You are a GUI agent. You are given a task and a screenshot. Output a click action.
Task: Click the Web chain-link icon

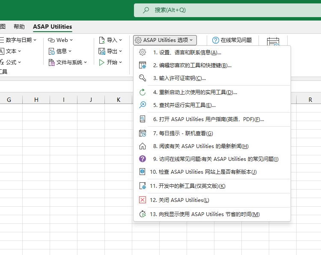[x=51, y=40]
